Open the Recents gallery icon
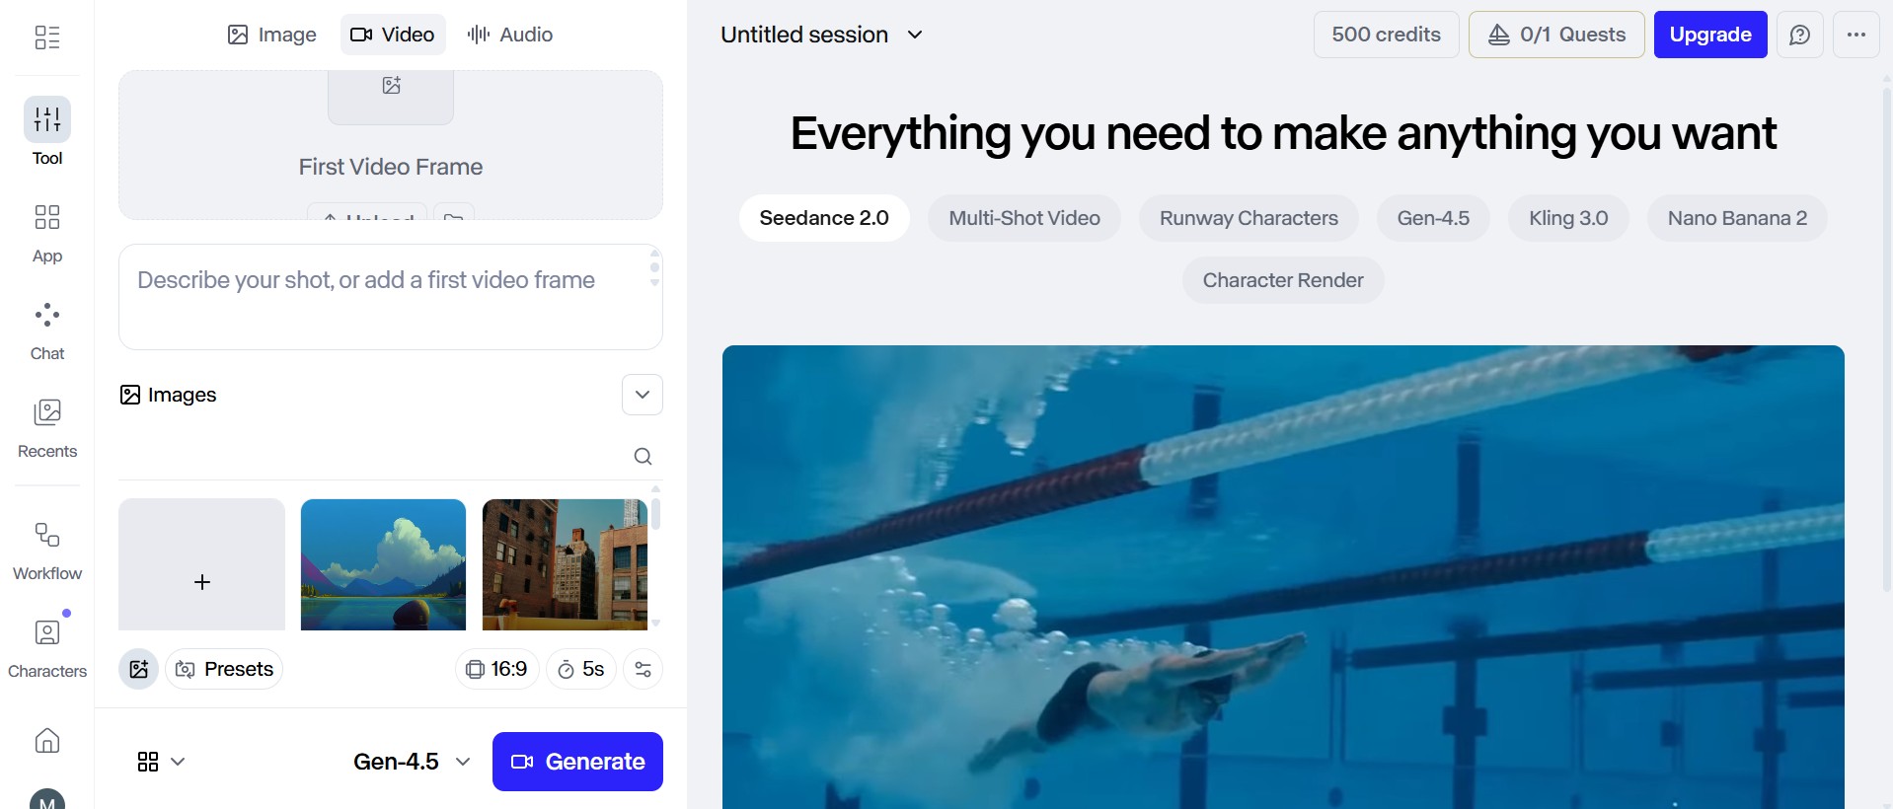The width and height of the screenshot is (1893, 809). [47, 412]
